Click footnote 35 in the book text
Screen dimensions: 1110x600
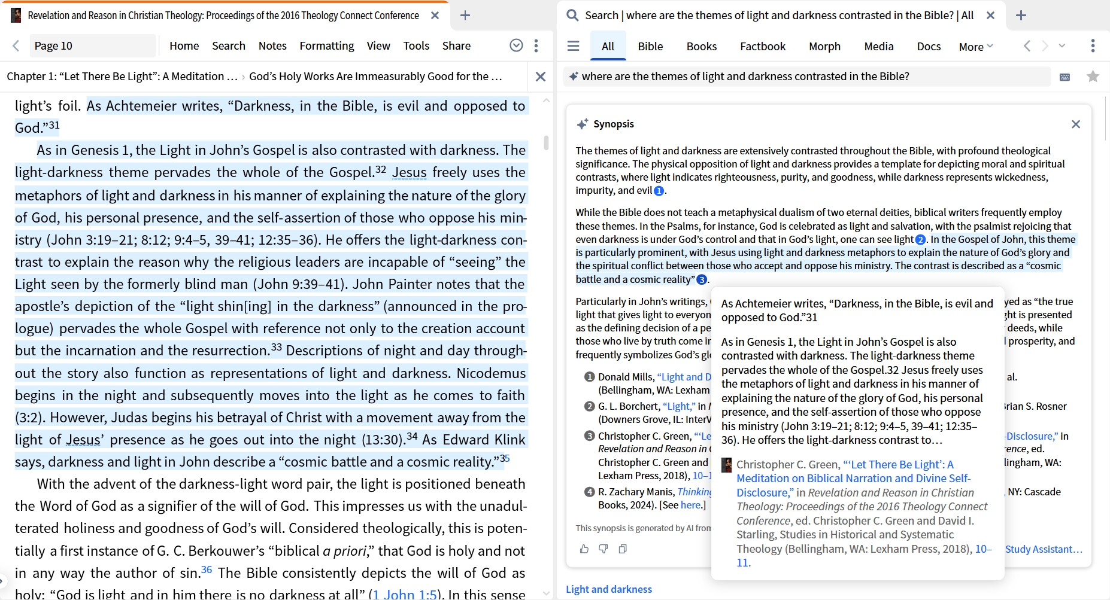505,458
